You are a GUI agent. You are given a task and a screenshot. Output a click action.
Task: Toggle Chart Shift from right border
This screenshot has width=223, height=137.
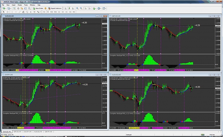click(90, 9)
